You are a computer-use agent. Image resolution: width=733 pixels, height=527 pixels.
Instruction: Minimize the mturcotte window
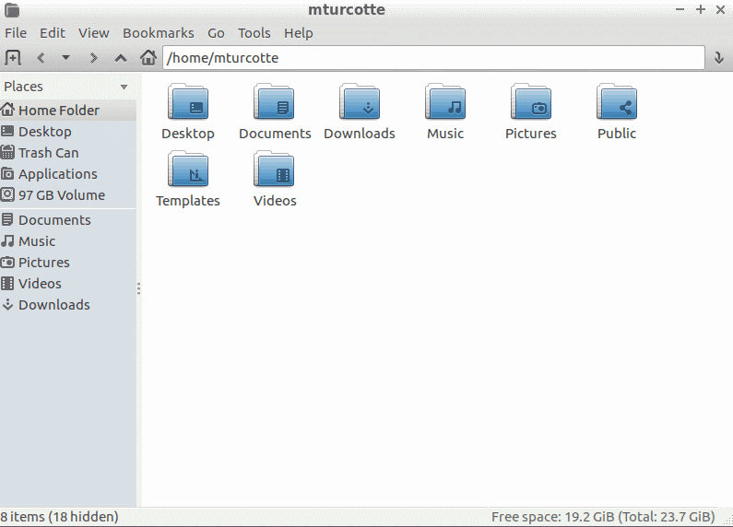(x=680, y=9)
